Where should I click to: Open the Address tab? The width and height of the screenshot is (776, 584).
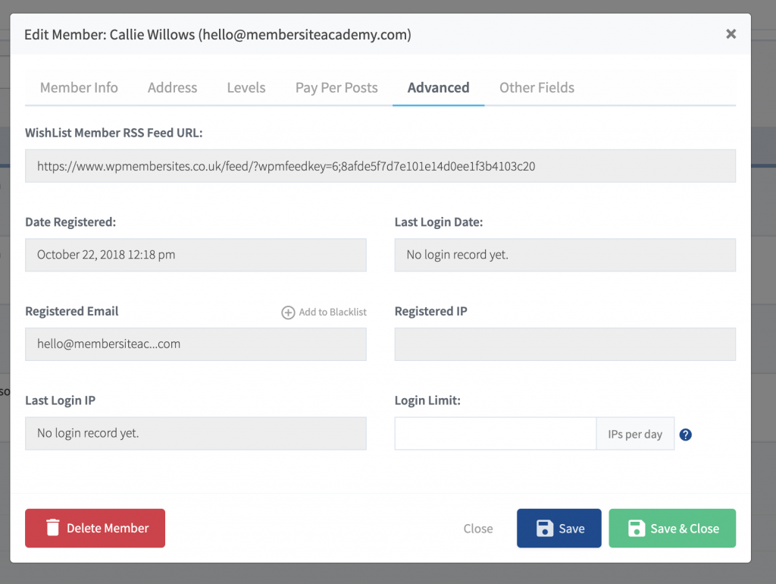tap(172, 88)
